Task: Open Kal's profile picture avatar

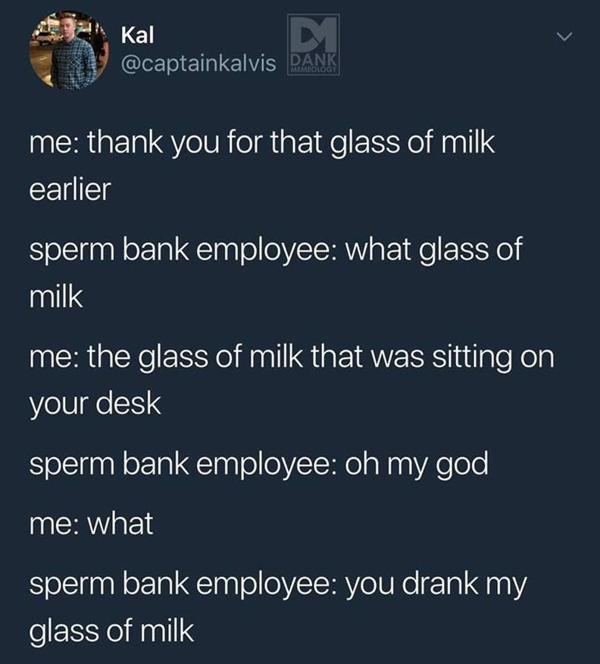Action: pyautogui.click(x=69, y=49)
